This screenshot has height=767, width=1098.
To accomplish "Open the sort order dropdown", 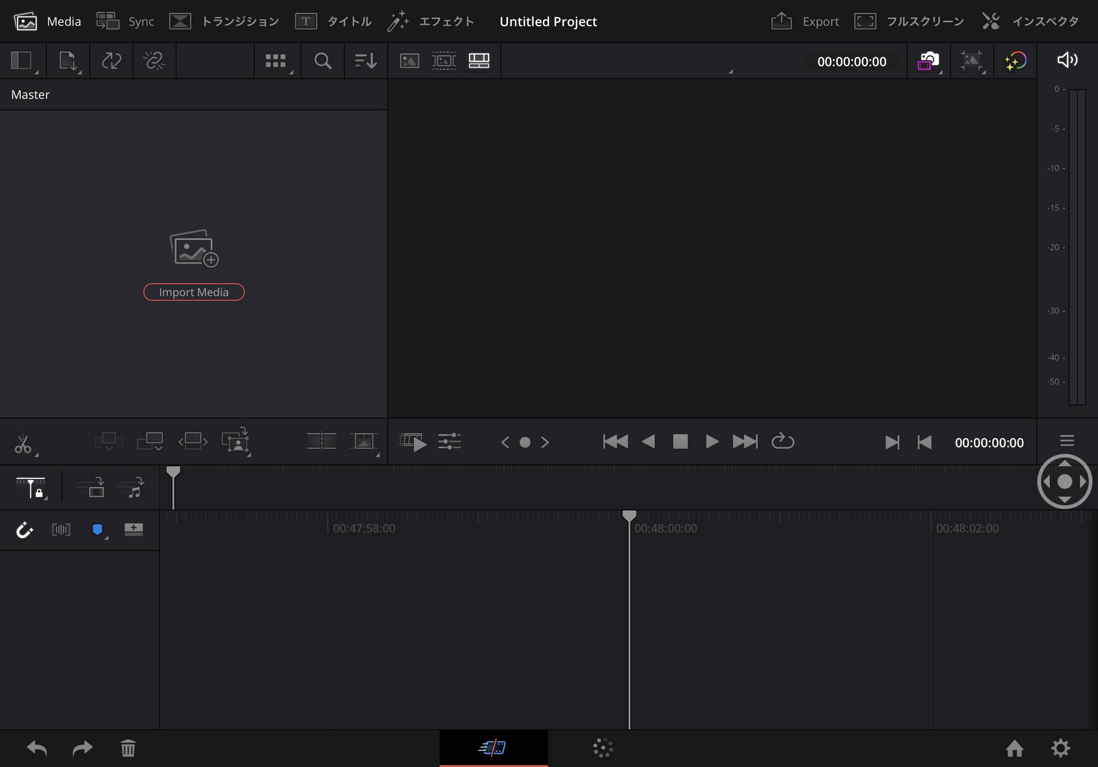I will (x=366, y=61).
